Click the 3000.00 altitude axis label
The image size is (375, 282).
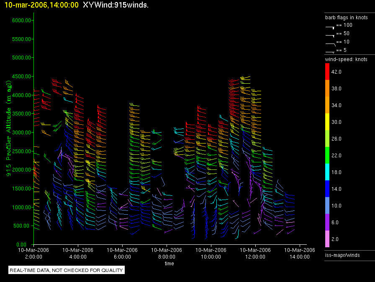(x=21, y=133)
